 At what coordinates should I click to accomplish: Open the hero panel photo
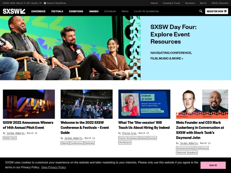(70, 48)
